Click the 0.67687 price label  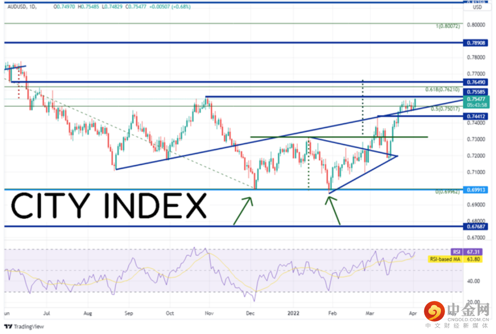[476, 226]
